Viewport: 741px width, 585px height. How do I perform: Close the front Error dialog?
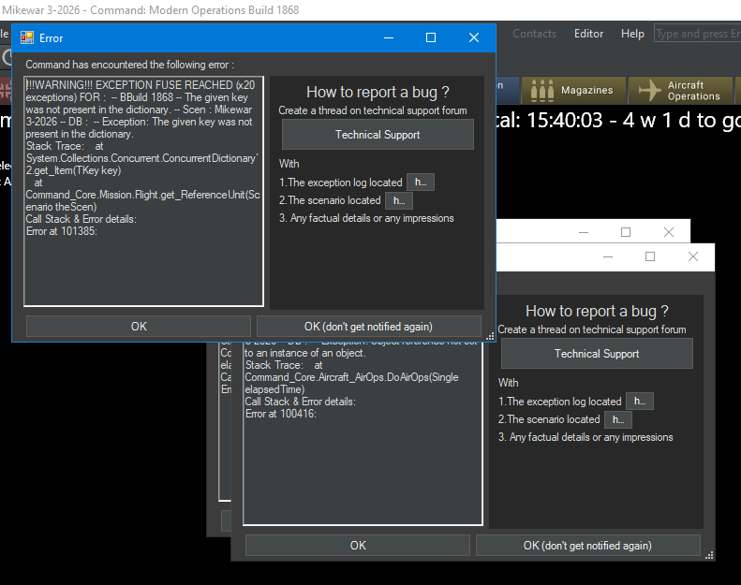click(473, 37)
